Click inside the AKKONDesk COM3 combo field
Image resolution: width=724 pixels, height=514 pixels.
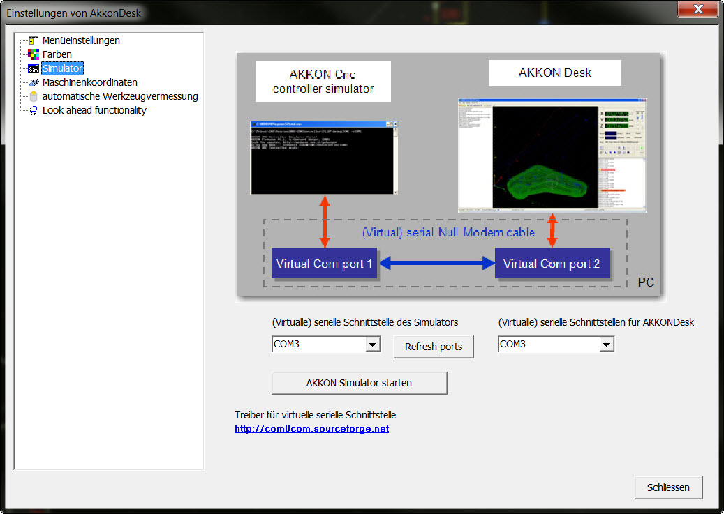[x=548, y=345]
